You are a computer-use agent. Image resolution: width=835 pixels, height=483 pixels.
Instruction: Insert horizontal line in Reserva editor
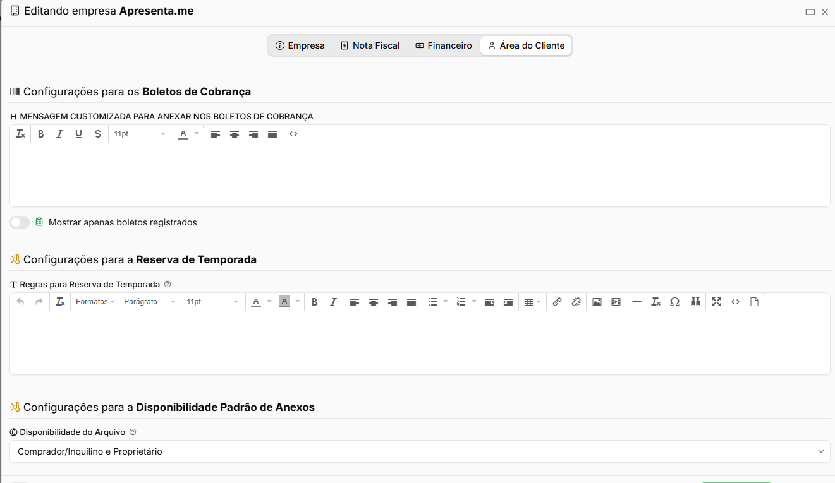pyautogui.click(x=637, y=302)
